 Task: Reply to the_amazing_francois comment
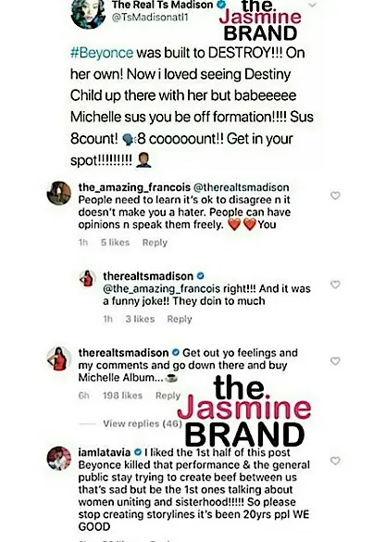(155, 243)
